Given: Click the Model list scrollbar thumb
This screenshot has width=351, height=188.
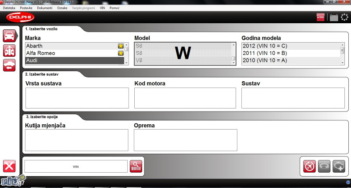Looking at the screenshot, I should point(233,58).
